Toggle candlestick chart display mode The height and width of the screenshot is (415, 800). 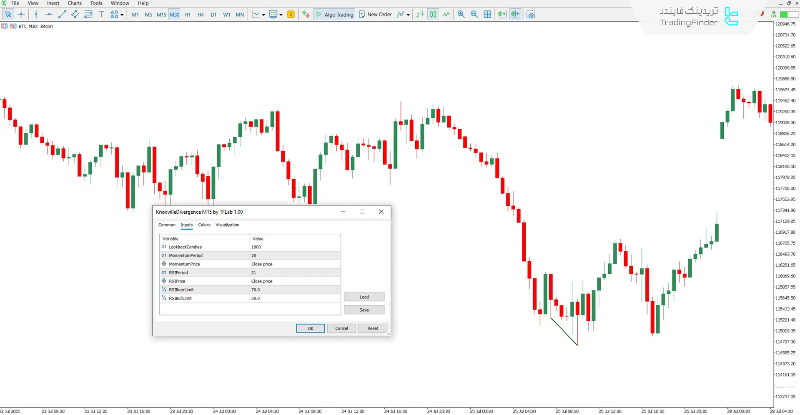[433, 15]
